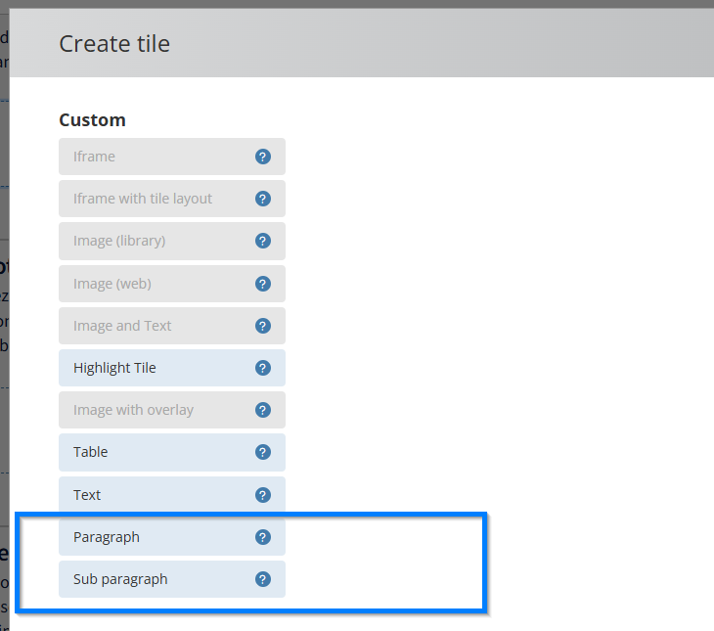
Task: Click the help icon for Image and Text
Action: pos(262,326)
